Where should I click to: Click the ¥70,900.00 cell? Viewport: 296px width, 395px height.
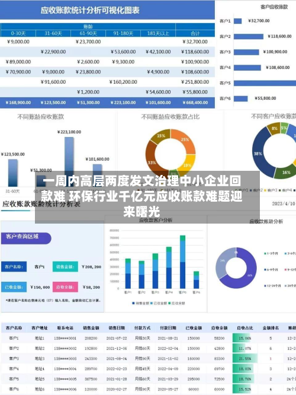18,72
